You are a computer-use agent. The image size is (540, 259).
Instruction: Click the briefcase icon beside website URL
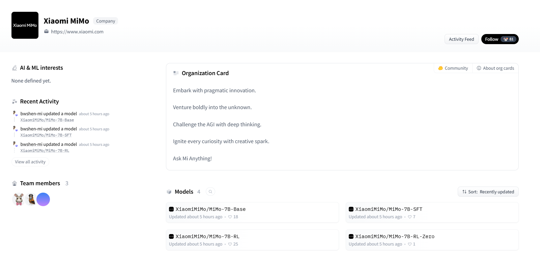pyautogui.click(x=47, y=31)
